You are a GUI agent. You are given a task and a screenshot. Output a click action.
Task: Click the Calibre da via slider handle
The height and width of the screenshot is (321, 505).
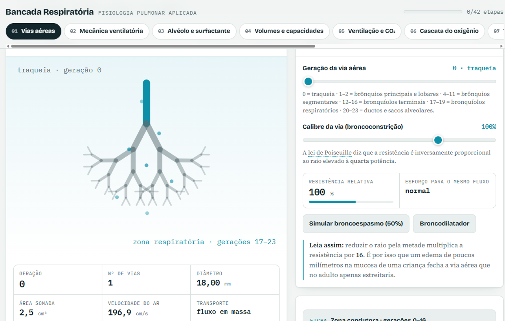(438, 140)
